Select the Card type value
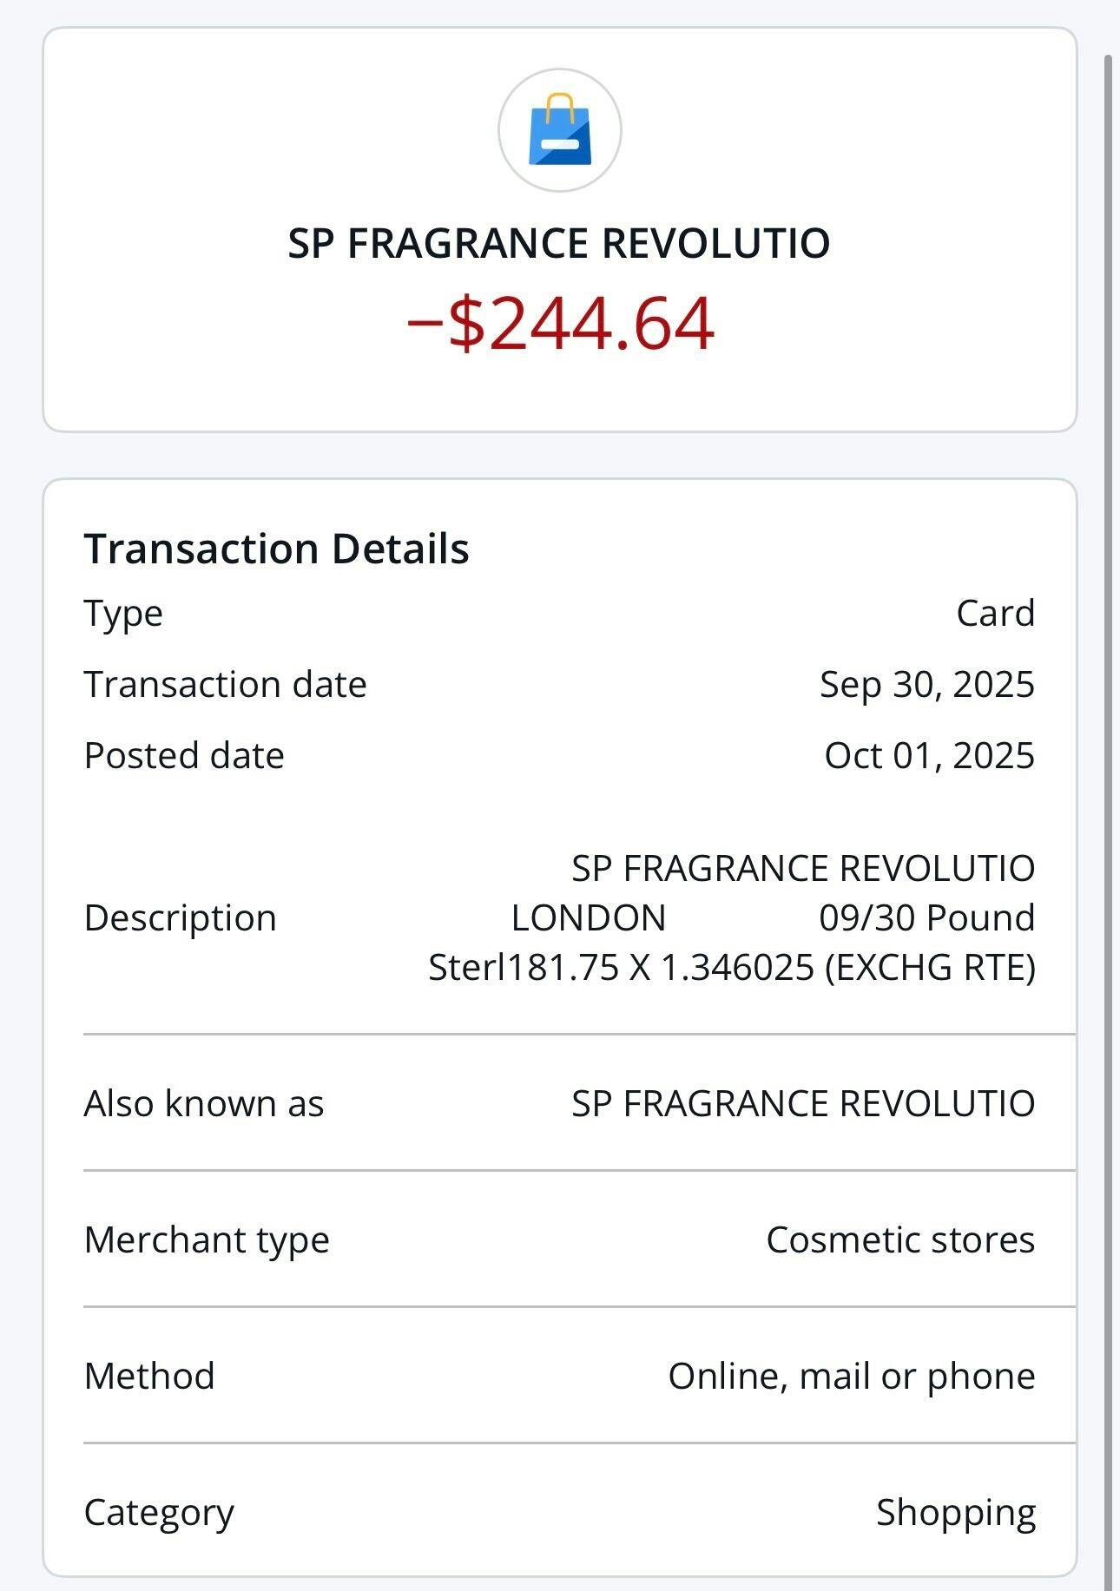 click(x=995, y=613)
